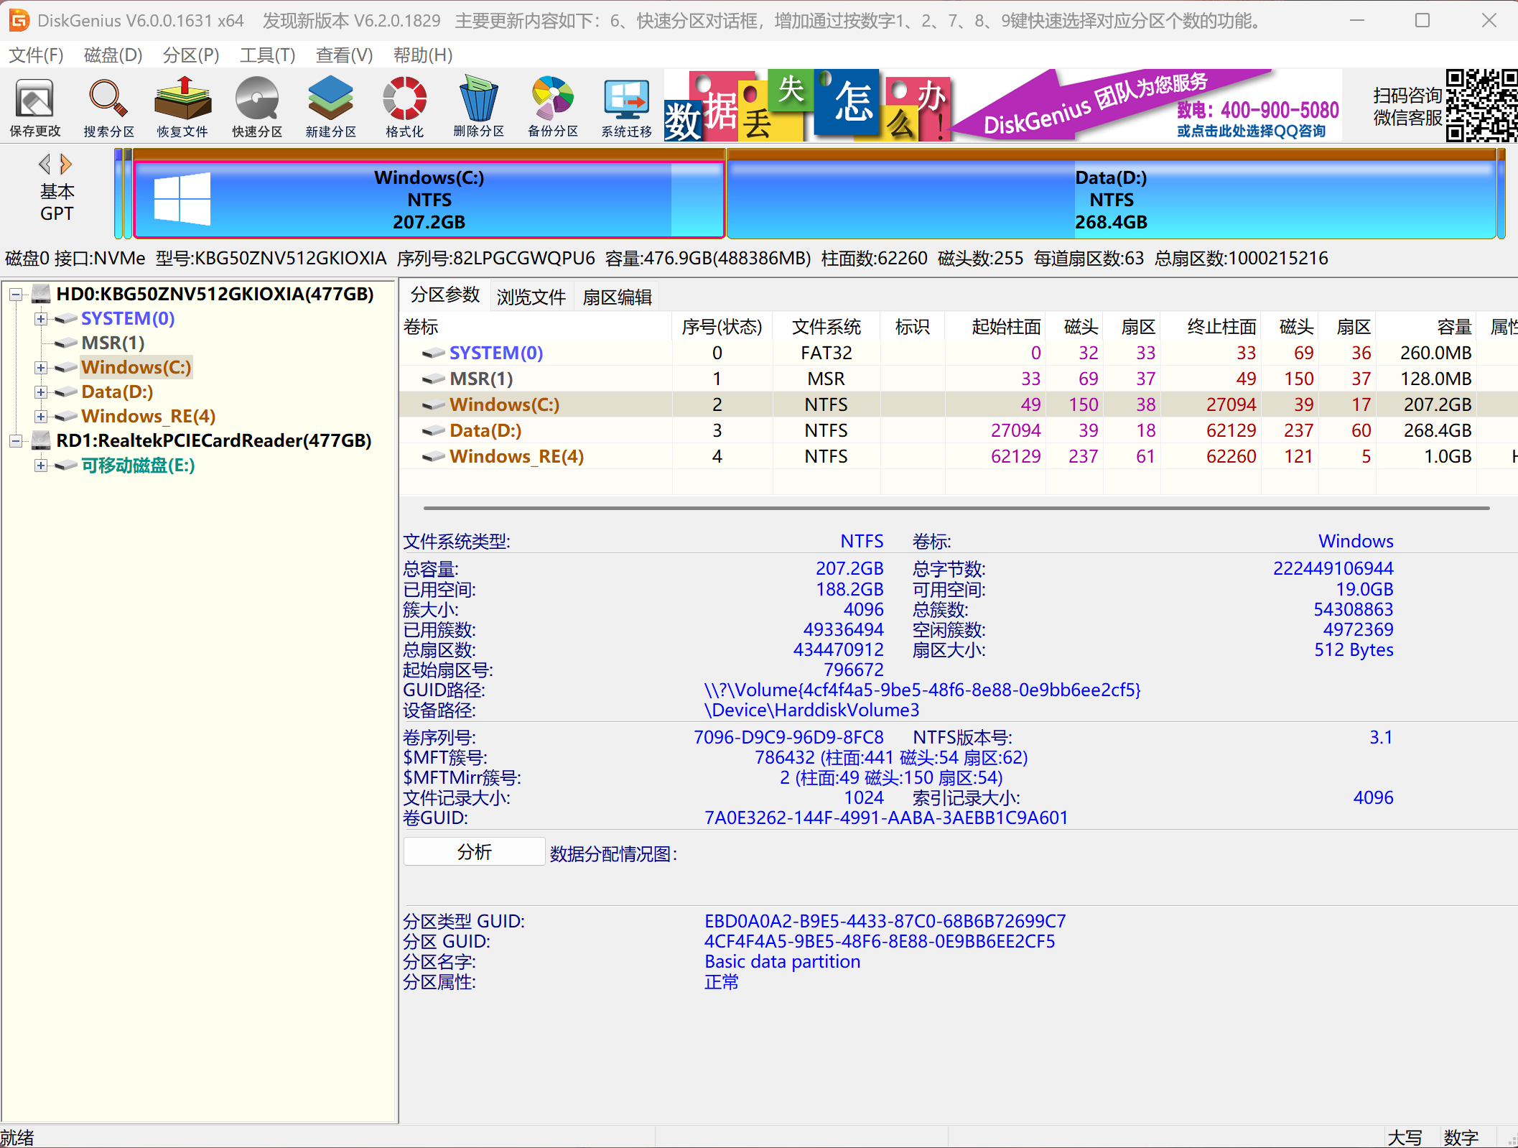Go to the next disk with right arrow

[66, 165]
